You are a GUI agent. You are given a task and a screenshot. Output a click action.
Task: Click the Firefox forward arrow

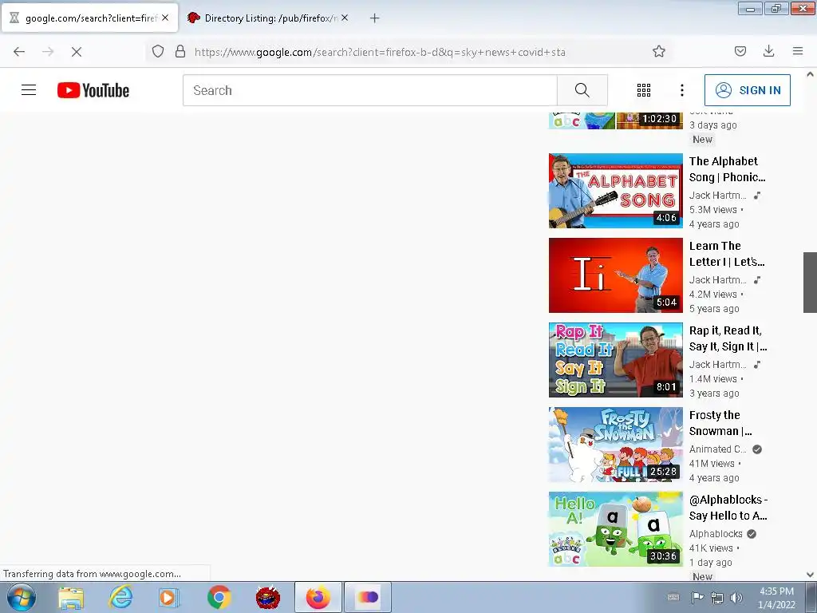[48, 52]
